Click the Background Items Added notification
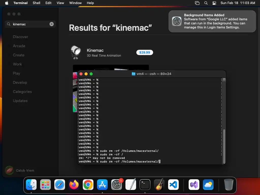 click(x=212, y=21)
